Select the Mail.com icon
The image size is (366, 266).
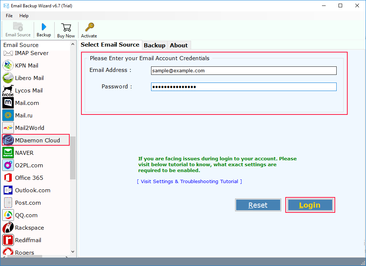[8, 103]
